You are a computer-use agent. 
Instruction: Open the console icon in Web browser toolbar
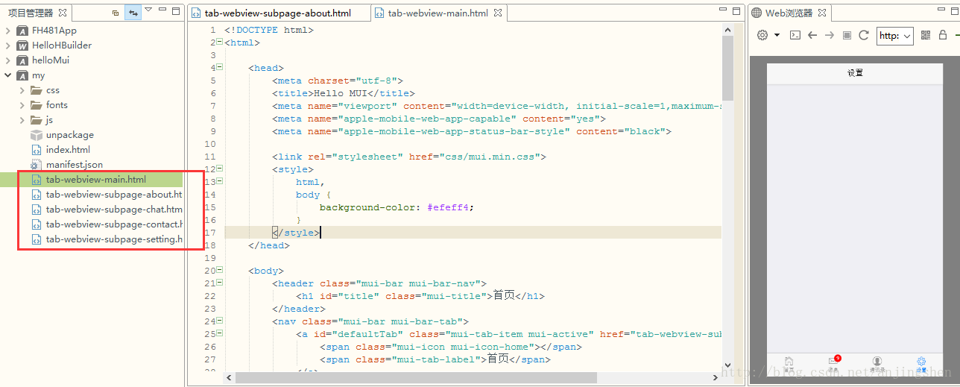coord(795,35)
